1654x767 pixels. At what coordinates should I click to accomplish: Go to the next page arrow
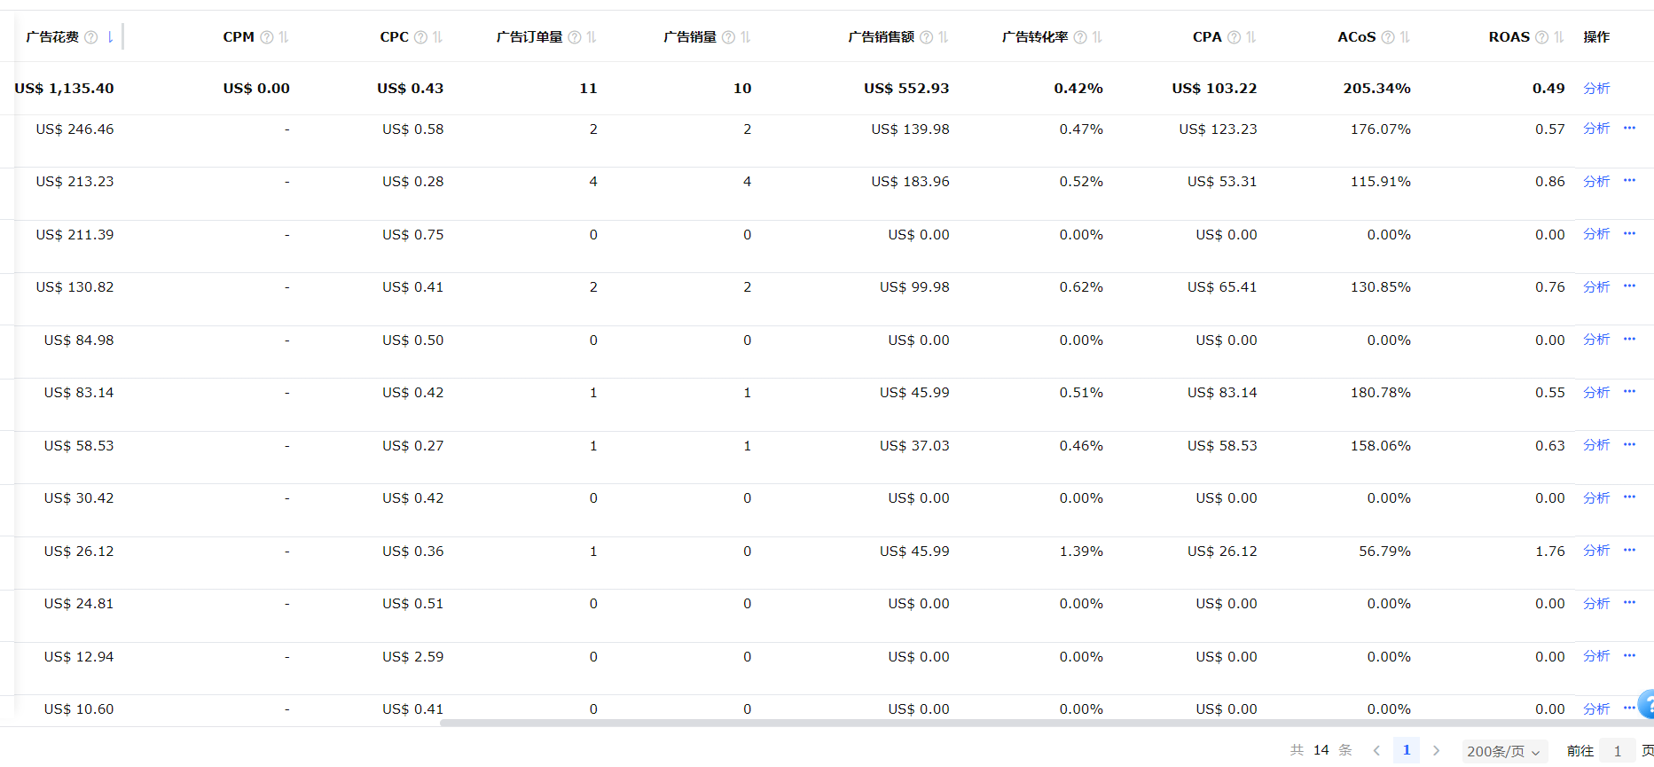pyautogui.click(x=1436, y=750)
